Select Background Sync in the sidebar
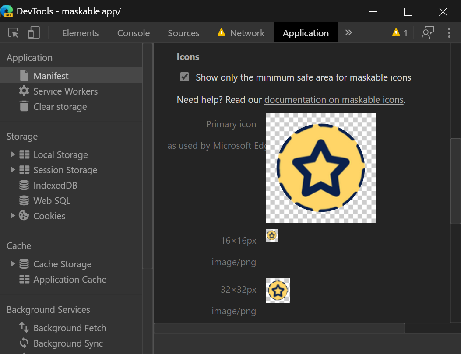 click(x=68, y=343)
